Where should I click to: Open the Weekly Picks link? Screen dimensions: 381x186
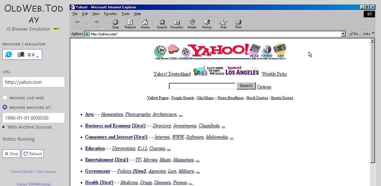coord(274,74)
